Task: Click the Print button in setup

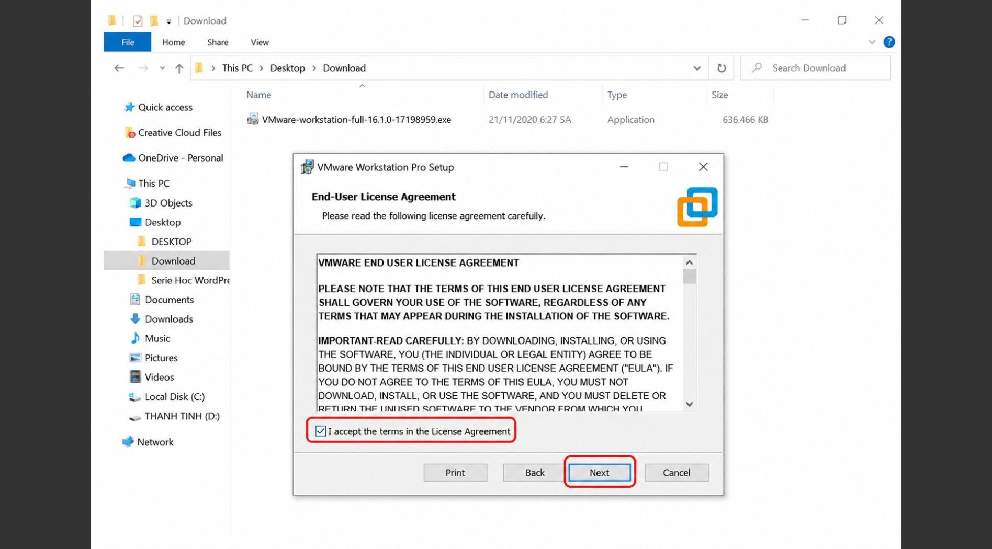Action: (x=455, y=472)
